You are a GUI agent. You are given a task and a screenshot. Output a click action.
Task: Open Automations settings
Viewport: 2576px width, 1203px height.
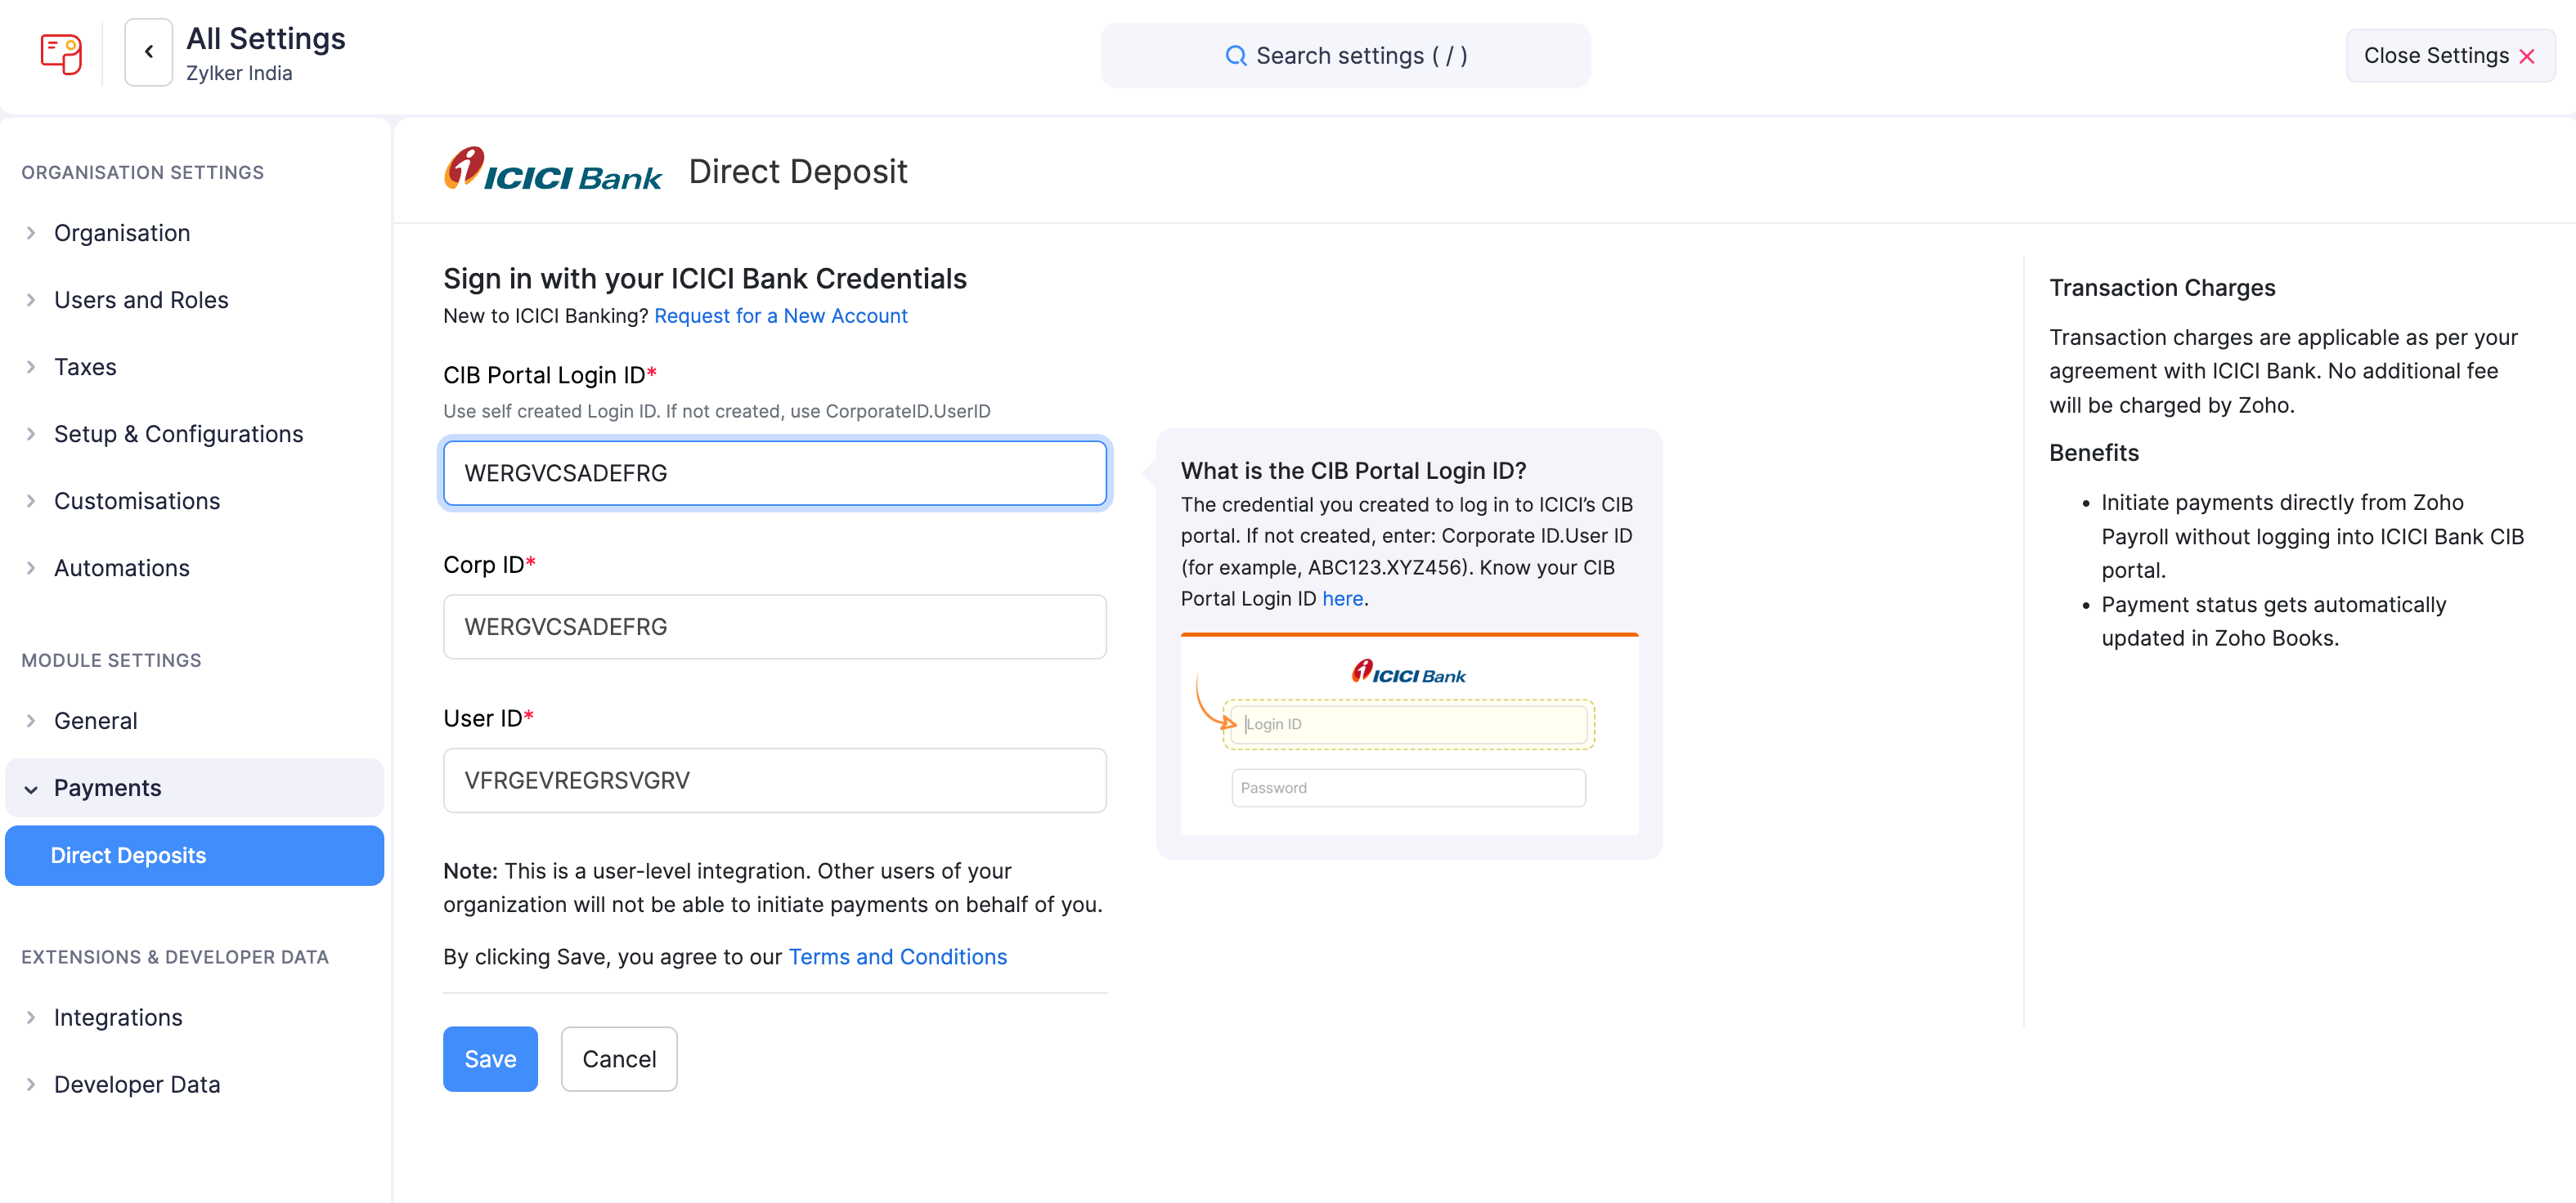click(121, 567)
